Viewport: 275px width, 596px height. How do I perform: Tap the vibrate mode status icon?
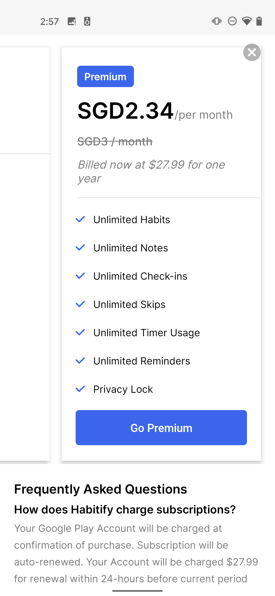(x=217, y=21)
